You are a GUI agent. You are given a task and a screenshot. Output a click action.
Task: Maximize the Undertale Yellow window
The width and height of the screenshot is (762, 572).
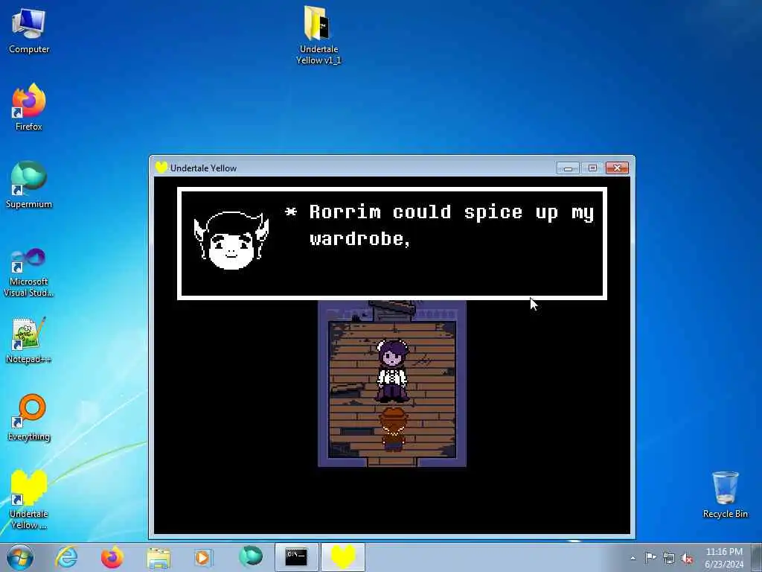592,168
